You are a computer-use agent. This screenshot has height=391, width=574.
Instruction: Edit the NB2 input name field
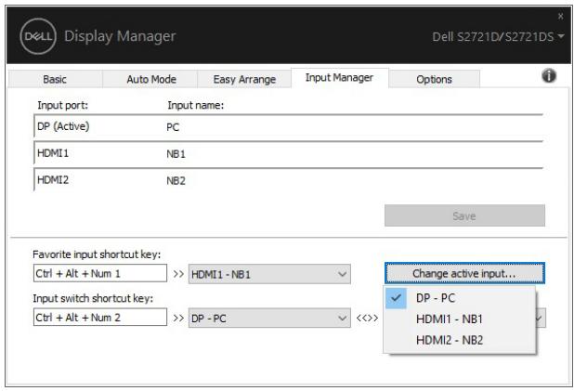353,180
